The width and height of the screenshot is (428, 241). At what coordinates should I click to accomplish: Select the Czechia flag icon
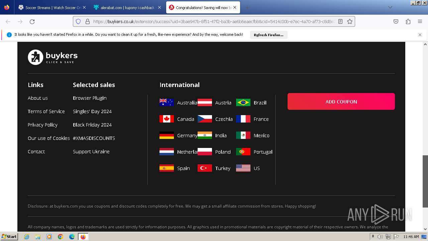click(x=205, y=119)
